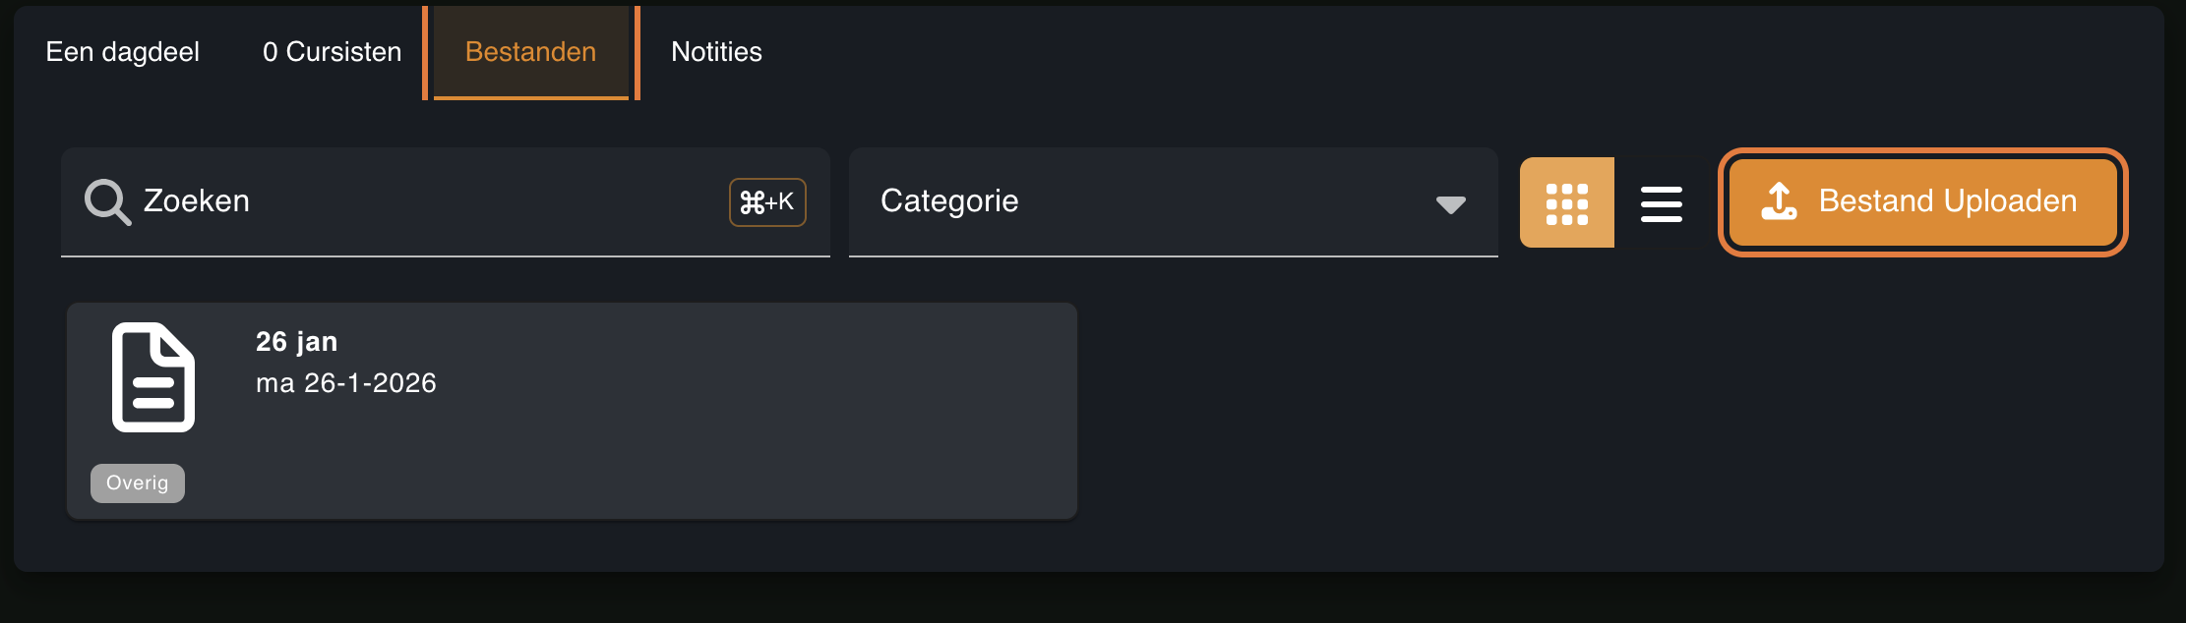The image size is (2186, 623).
Task: Open the Een dagdeel tab
Action: tap(123, 52)
